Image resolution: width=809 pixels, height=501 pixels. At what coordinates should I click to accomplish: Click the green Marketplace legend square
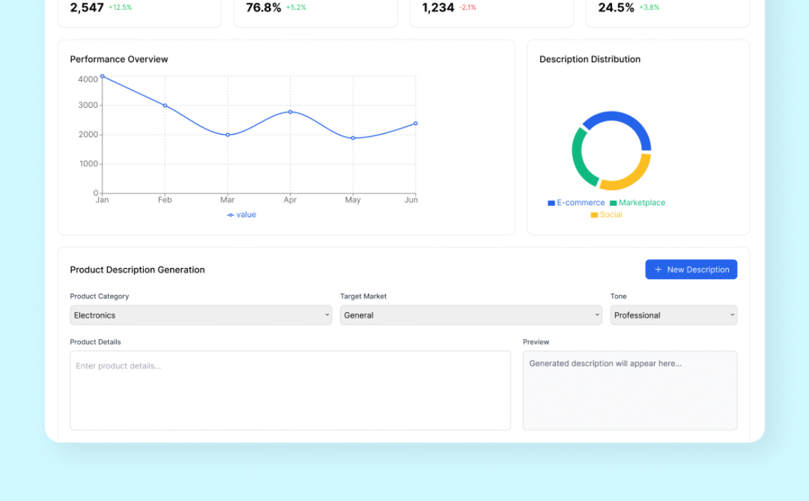613,203
